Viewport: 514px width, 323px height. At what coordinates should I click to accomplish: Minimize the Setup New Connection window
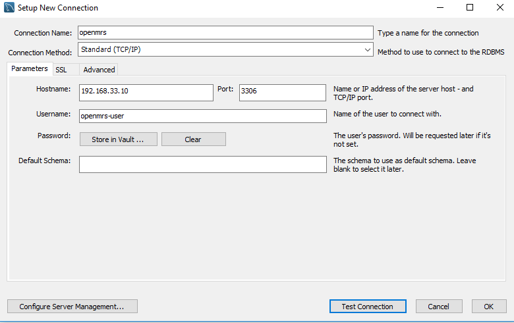(439, 8)
